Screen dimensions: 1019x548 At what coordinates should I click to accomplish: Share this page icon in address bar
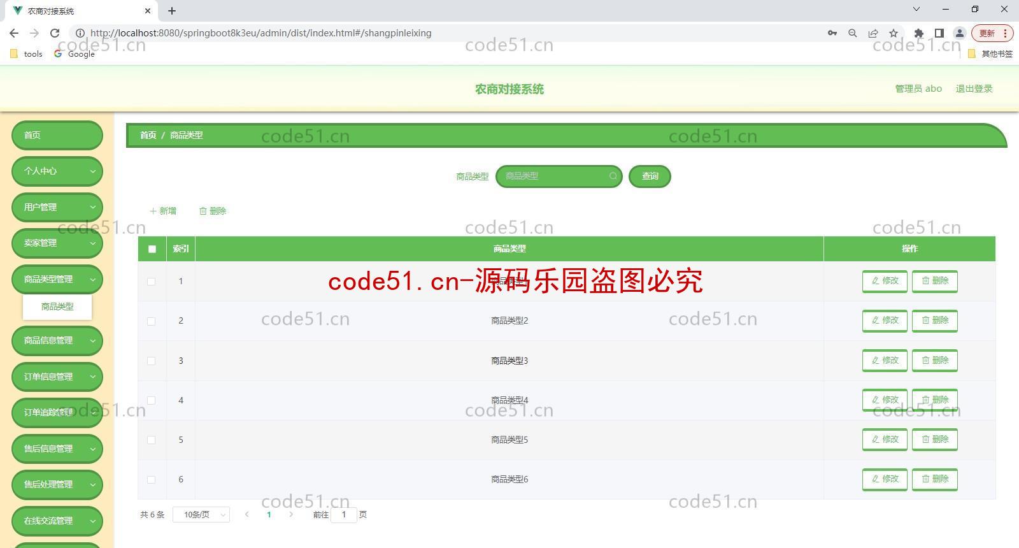(x=873, y=33)
